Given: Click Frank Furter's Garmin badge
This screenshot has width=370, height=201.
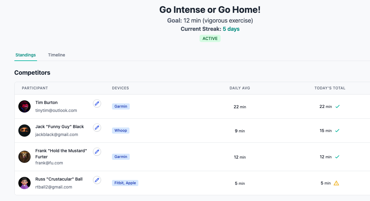Looking at the screenshot, I should pos(121,156).
